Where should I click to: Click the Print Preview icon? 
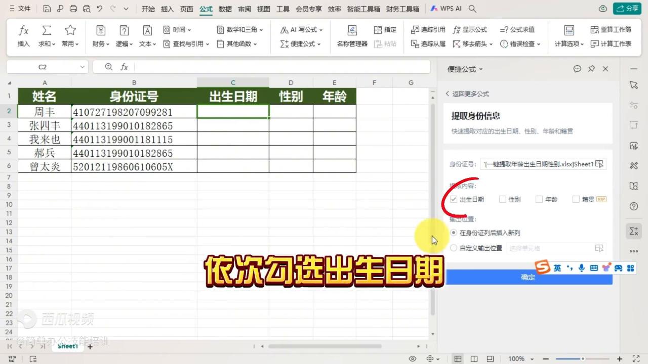coord(87,9)
